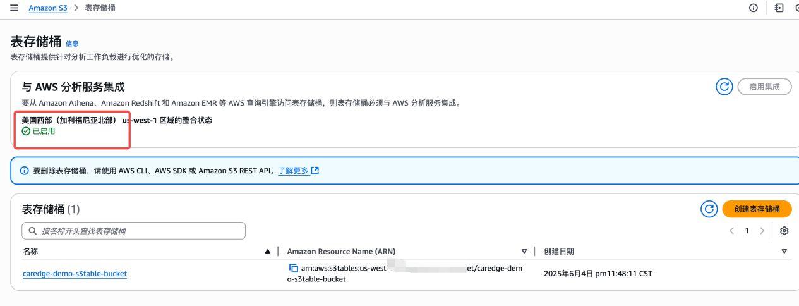799x306 pixels.
Task: Sort by 创建日期 column
Action: click(784, 252)
